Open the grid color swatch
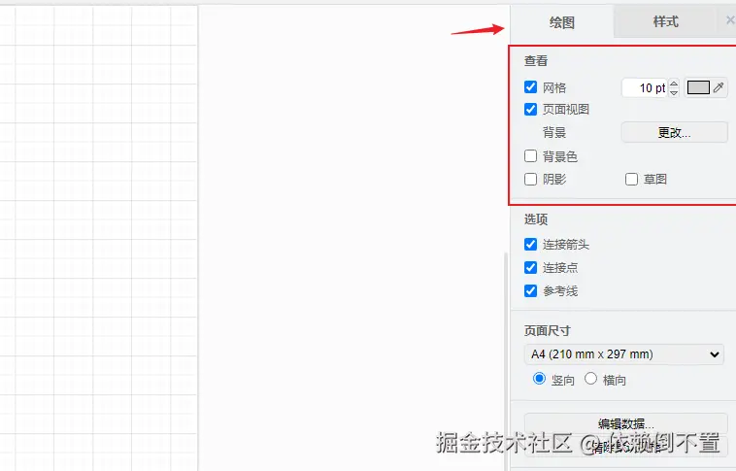 pyautogui.click(x=698, y=87)
